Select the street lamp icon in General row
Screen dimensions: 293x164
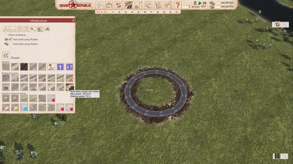[x=51, y=67]
